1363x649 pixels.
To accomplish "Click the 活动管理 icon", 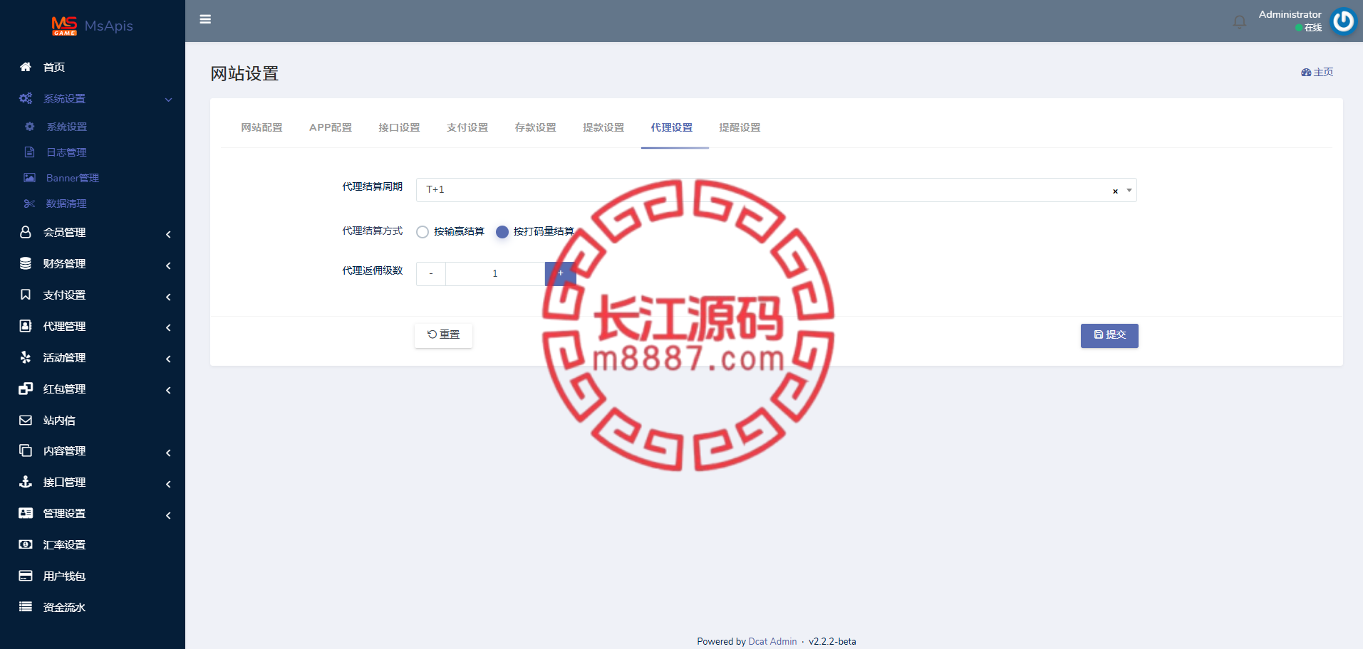I will (x=26, y=357).
